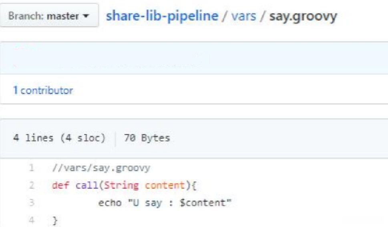Select line number 4 in gutter

[31, 220]
